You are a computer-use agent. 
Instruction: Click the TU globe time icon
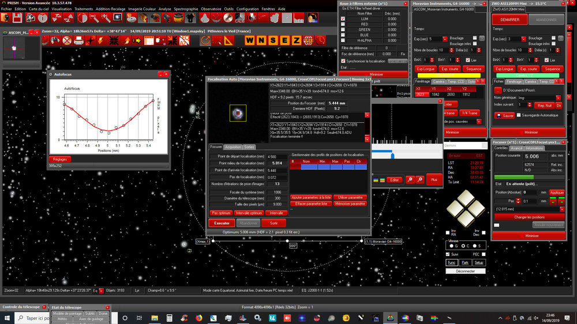pos(308,40)
